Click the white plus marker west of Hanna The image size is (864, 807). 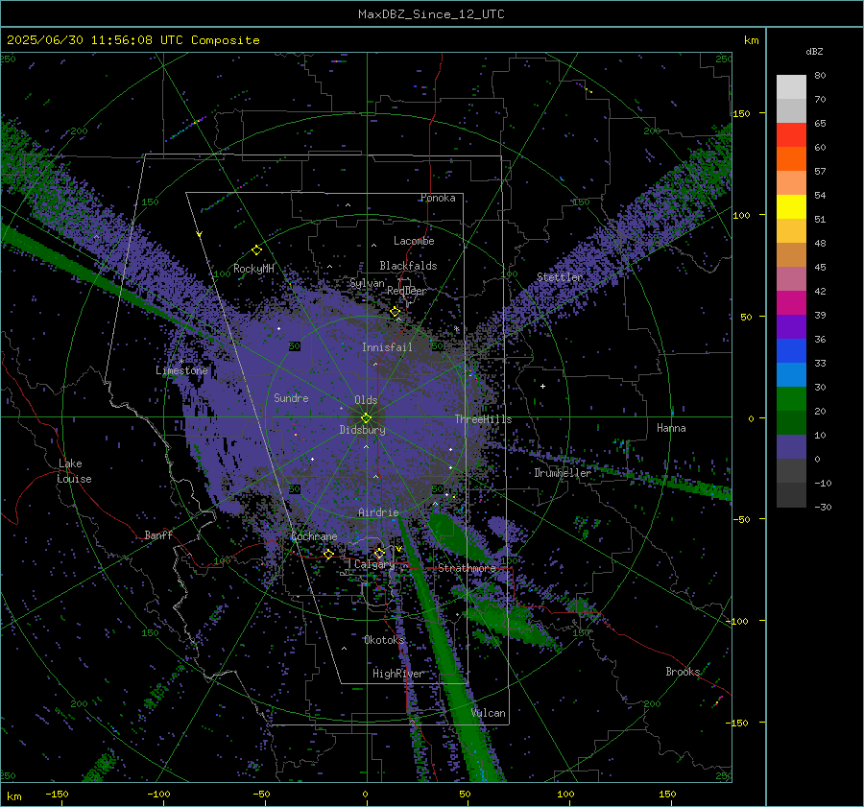click(542, 386)
